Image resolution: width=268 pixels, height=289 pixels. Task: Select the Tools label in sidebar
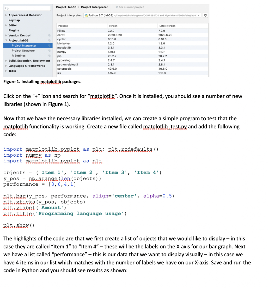12,71
